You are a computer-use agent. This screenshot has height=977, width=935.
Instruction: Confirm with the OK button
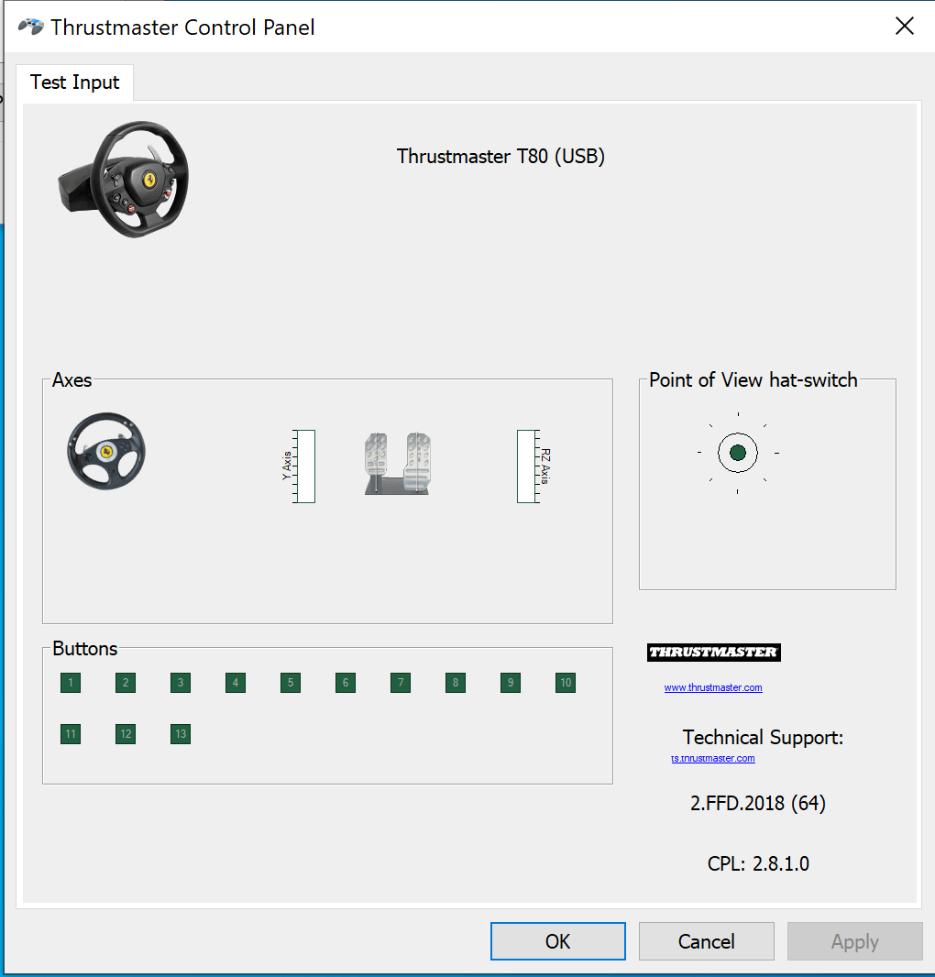pyautogui.click(x=558, y=941)
